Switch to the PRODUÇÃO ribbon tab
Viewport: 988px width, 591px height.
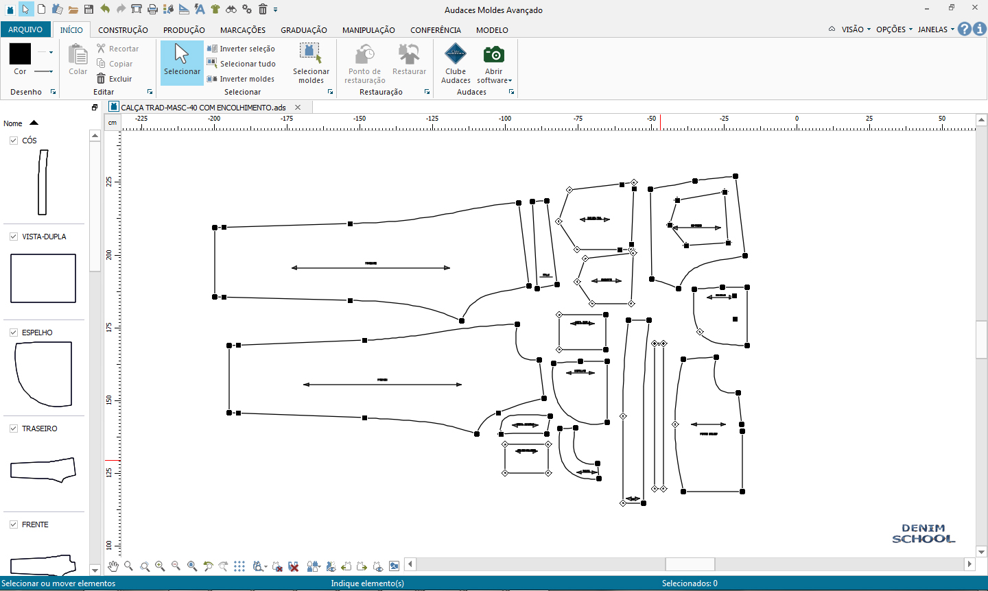click(x=184, y=30)
